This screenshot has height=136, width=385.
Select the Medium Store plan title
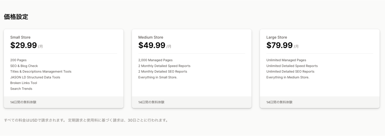tap(151, 37)
